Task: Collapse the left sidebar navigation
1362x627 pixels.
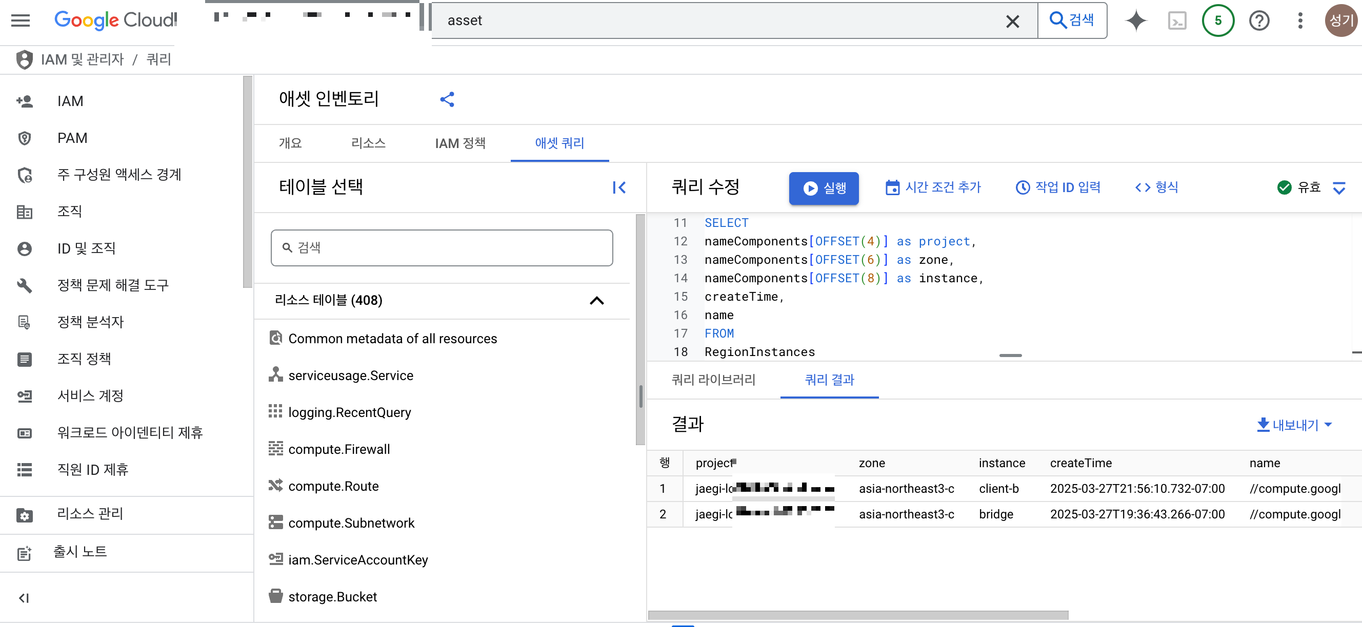Action: [x=24, y=598]
